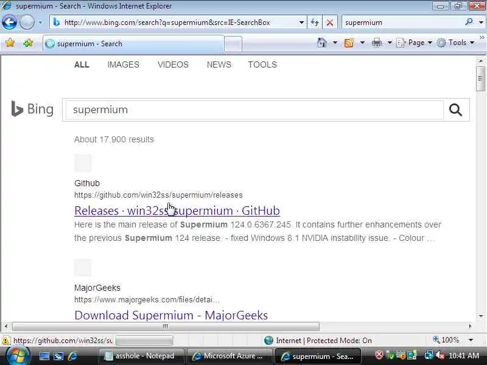The width and height of the screenshot is (487, 365).
Task: Show more toolbar commands chevron
Action: click(x=482, y=38)
